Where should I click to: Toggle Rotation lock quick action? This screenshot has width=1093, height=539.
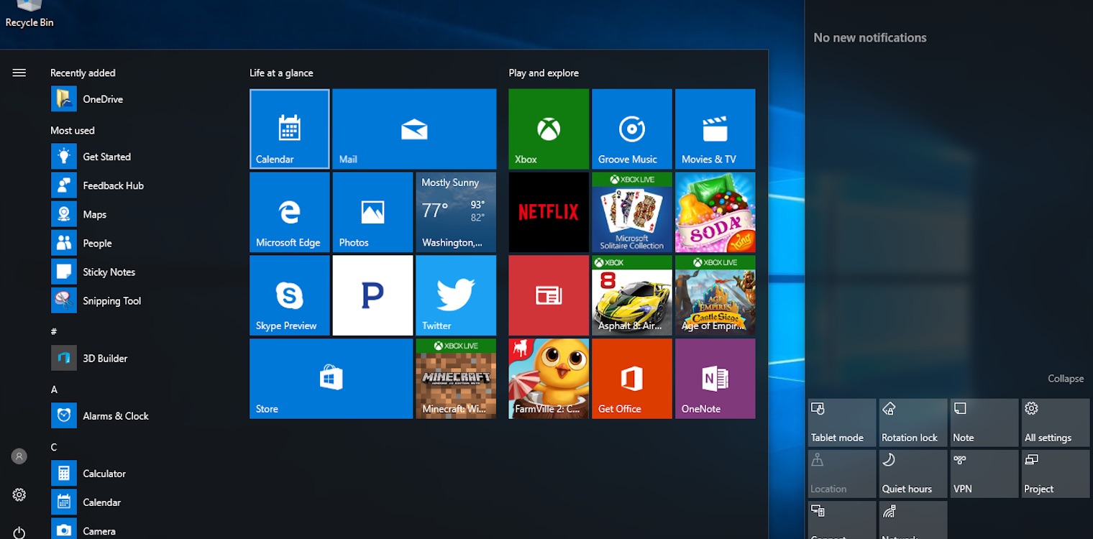click(x=913, y=423)
